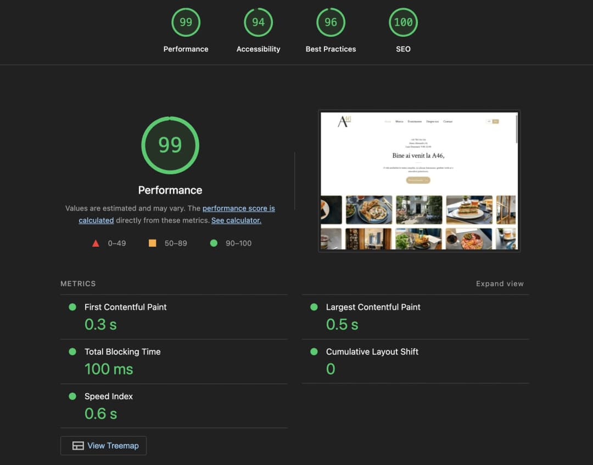Screen dimensions: 593x465
Task: Expand the Speed Index metric row
Action: pyautogui.click(x=109, y=396)
